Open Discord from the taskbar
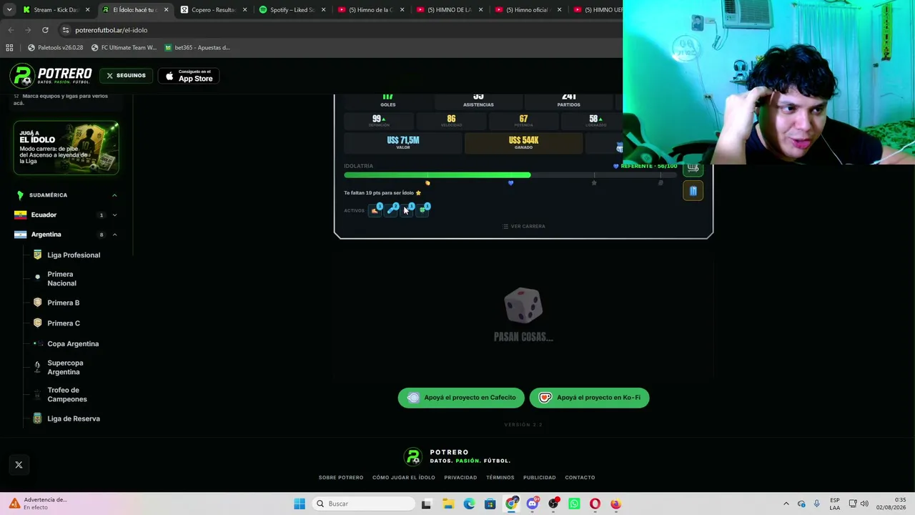 pos(532,504)
